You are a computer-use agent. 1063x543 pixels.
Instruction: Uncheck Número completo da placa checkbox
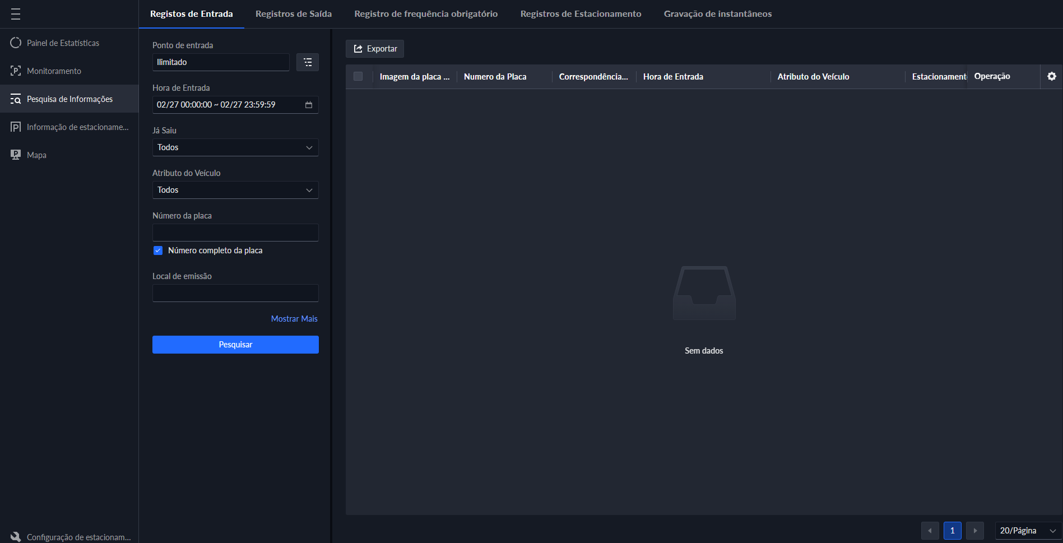[158, 250]
